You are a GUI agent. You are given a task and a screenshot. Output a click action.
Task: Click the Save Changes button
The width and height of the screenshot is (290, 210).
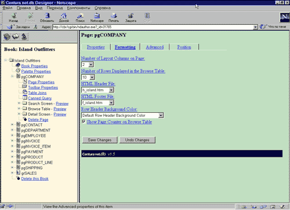pos(100,140)
